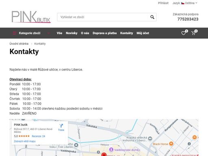Click the Kontakty page heading
Viewport: 208px width, 156px height.
tap(24, 52)
